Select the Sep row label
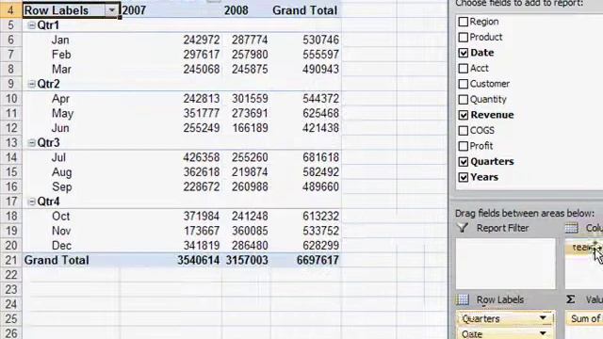603x339 pixels. point(61,186)
